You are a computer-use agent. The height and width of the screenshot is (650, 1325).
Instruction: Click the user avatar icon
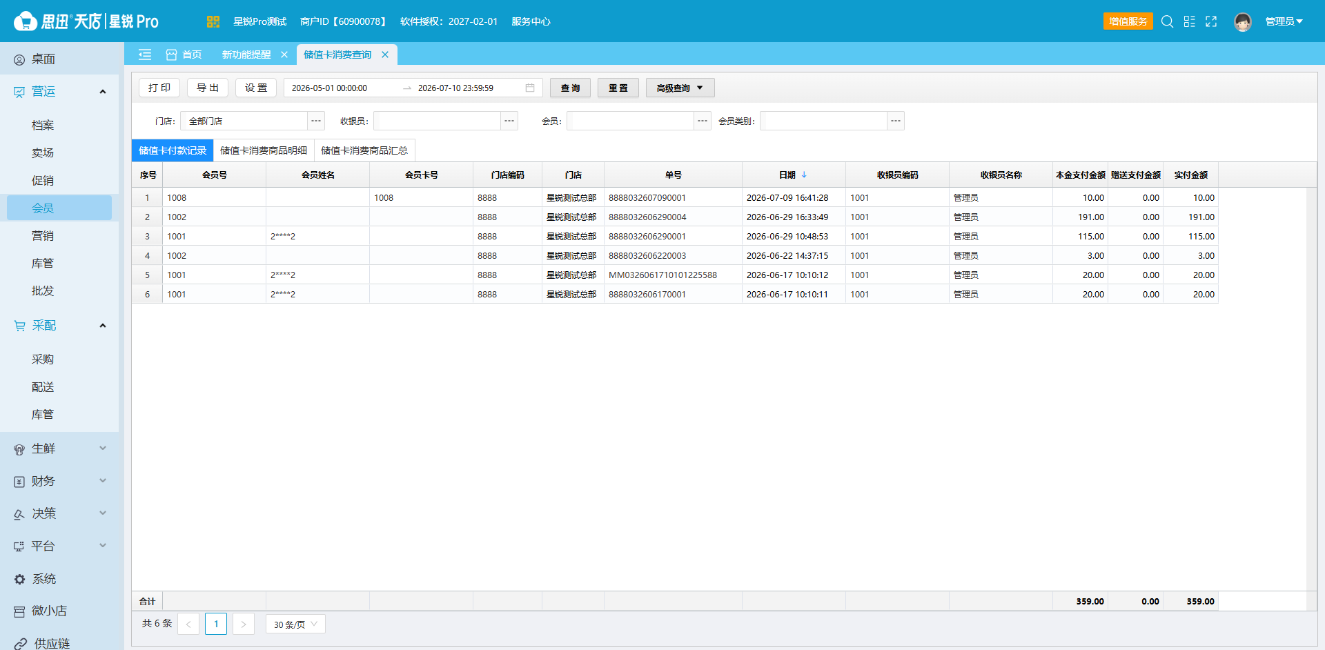pos(1243,22)
